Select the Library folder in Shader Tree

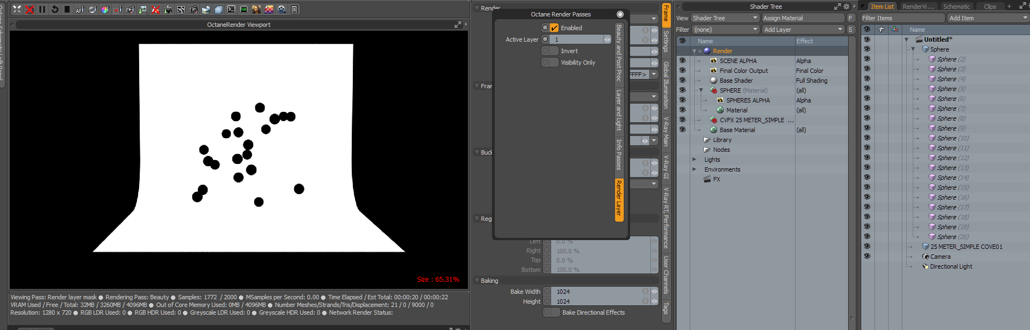click(722, 140)
